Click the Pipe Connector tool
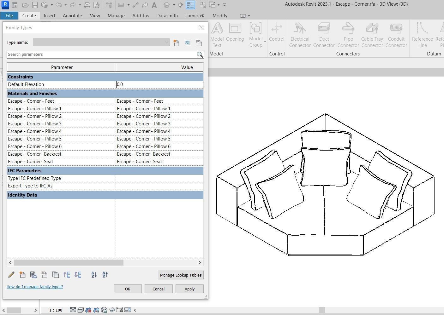 348,35
